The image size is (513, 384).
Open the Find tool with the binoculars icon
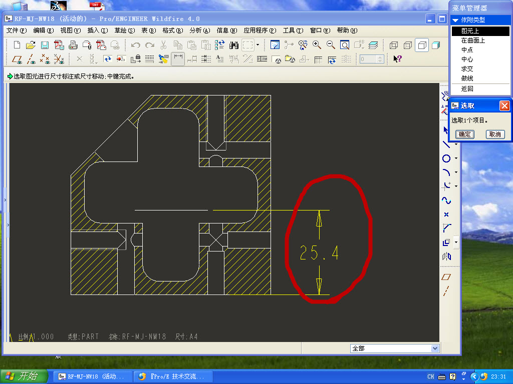pos(233,45)
